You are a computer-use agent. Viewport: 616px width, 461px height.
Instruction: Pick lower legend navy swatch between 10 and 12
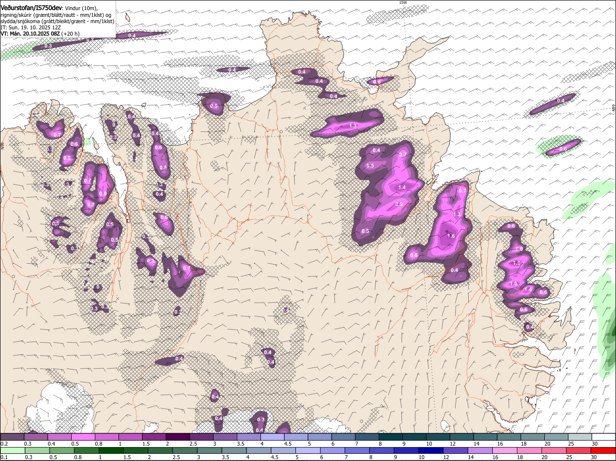click(431, 450)
